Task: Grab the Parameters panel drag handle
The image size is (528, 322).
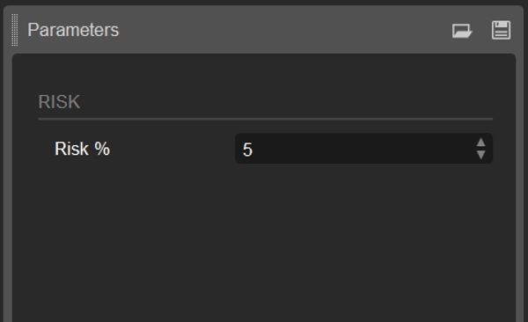Action: pos(15,30)
